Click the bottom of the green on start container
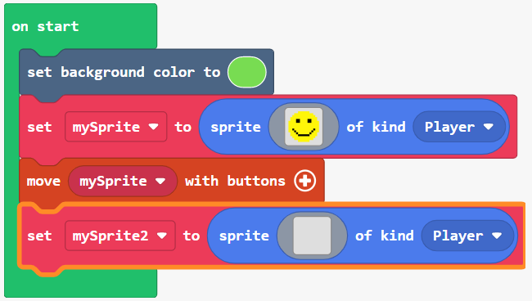The width and height of the screenshot is (532, 301). pyautogui.click(x=81, y=285)
